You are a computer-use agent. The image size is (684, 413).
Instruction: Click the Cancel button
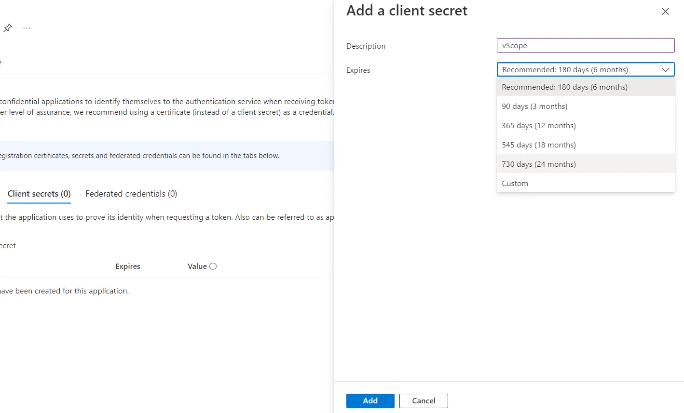click(424, 400)
